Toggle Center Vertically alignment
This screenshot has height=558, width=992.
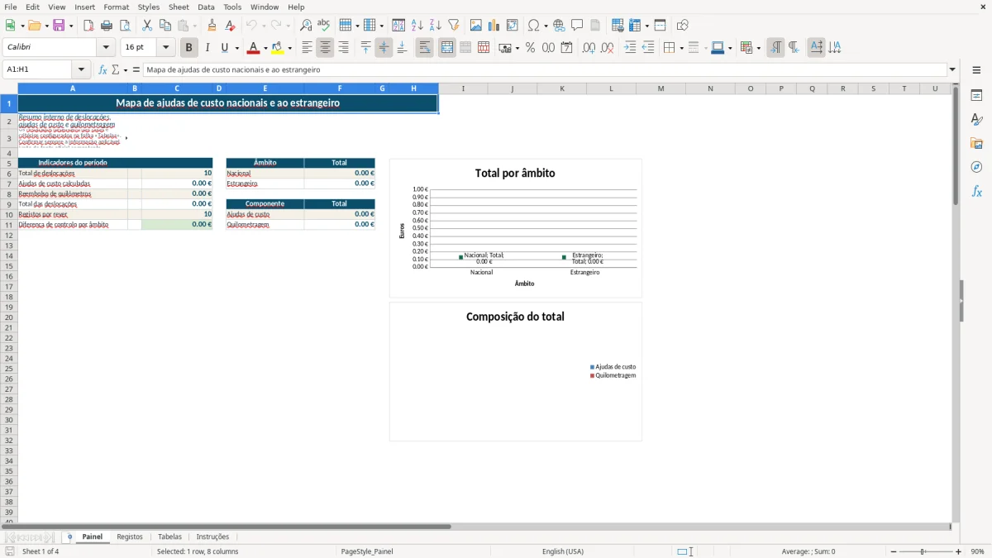coord(384,48)
